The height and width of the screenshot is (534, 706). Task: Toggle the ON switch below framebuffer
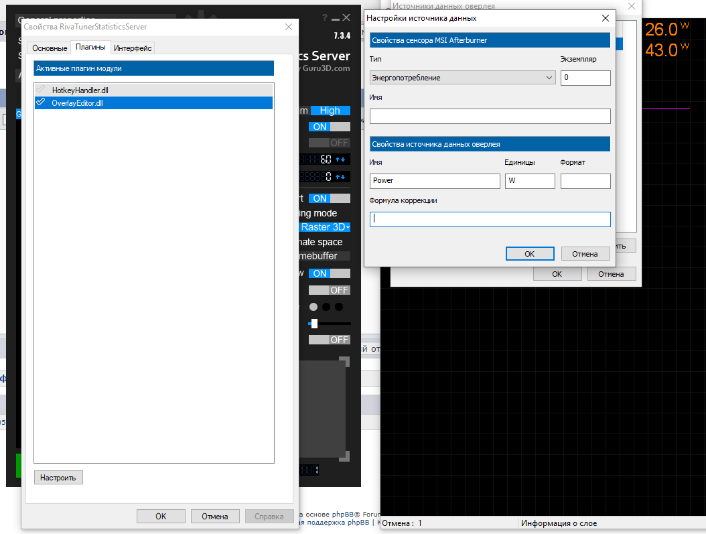(x=329, y=274)
